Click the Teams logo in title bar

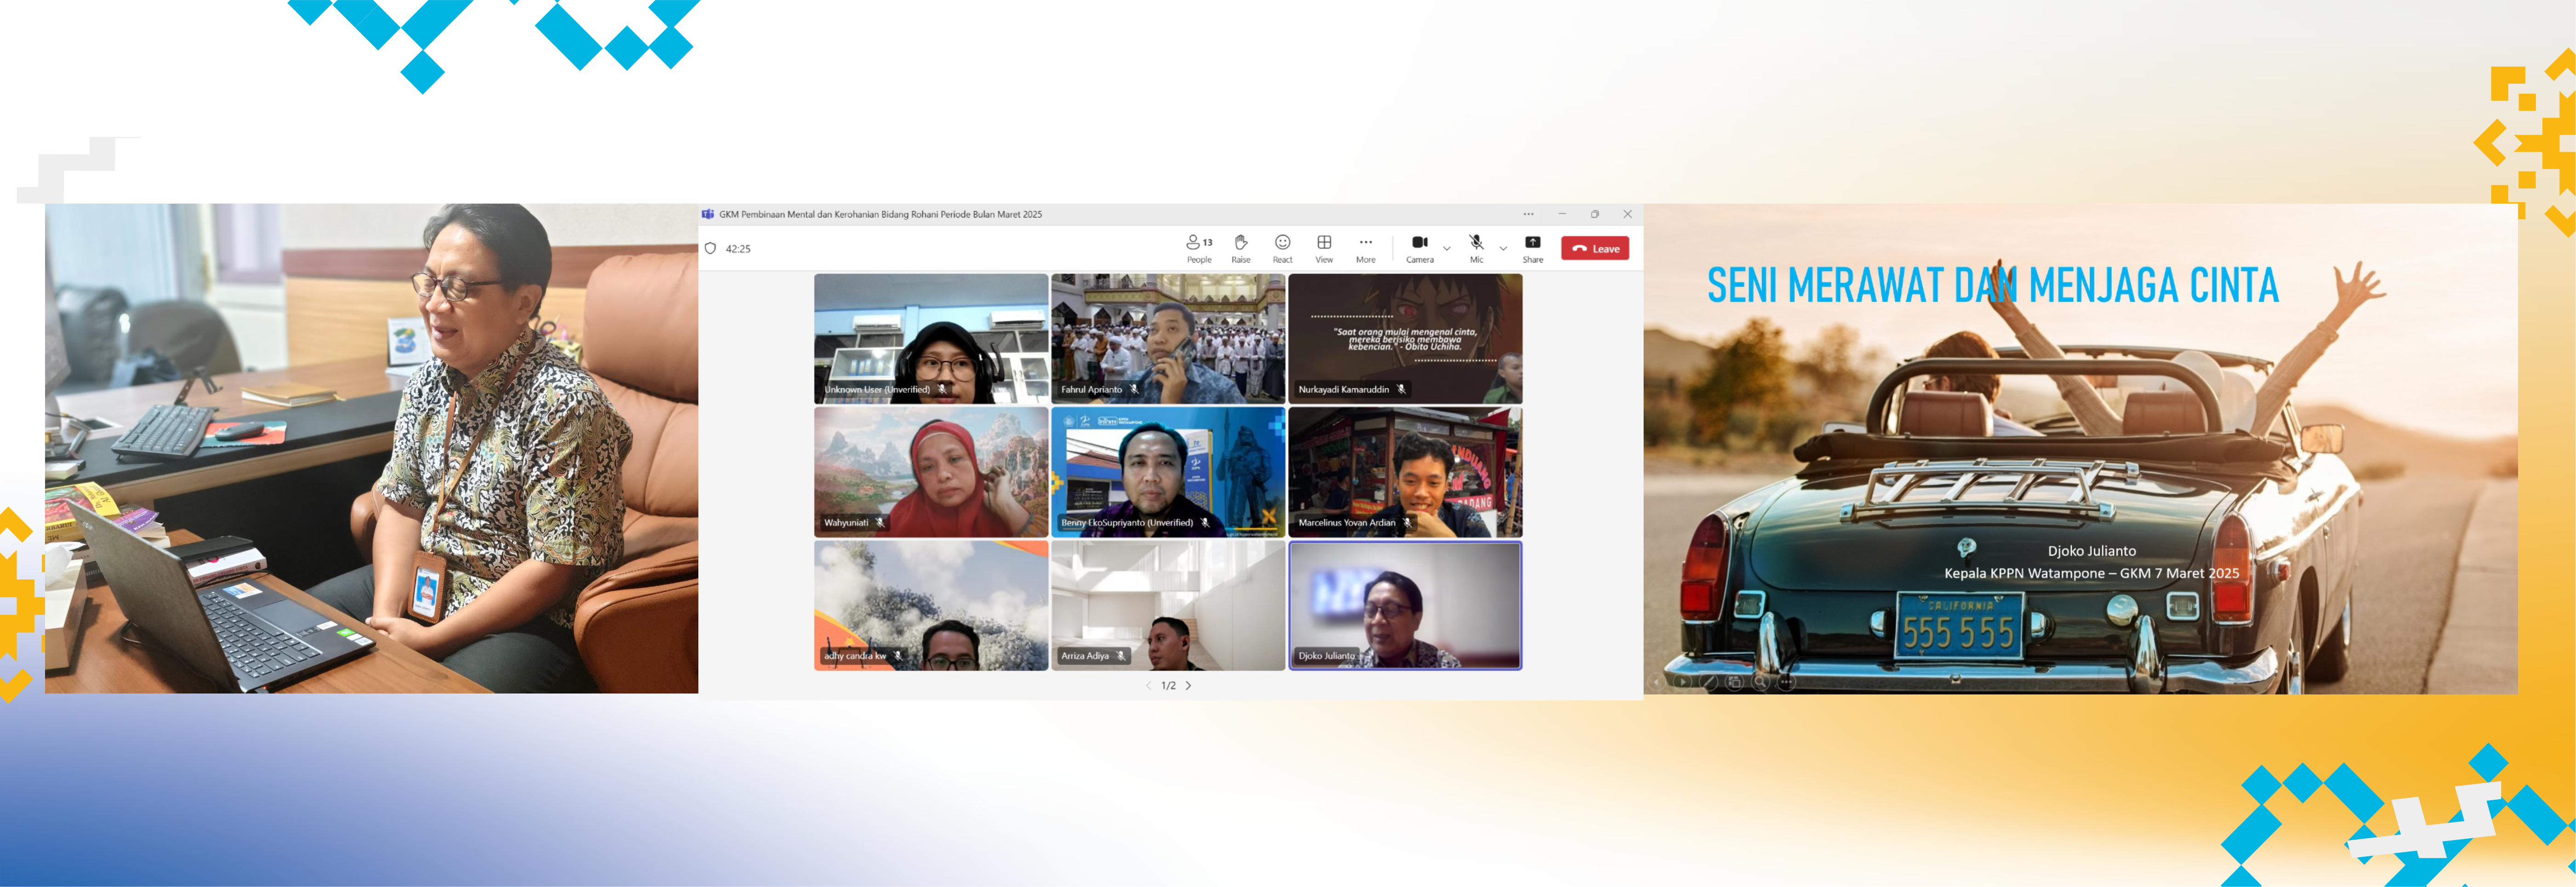tap(708, 214)
